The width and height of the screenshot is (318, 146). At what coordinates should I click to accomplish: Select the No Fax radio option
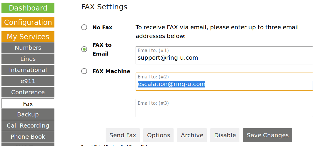(84, 27)
